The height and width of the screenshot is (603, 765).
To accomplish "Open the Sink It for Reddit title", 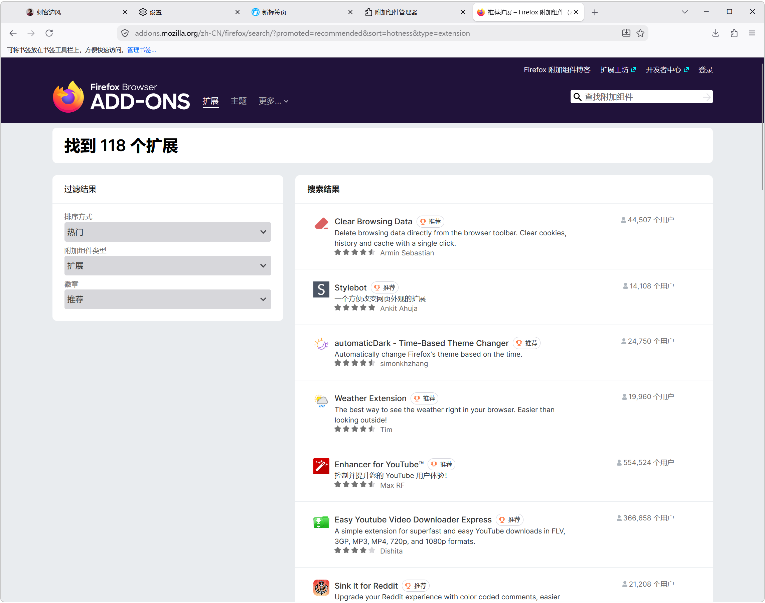I will (366, 586).
